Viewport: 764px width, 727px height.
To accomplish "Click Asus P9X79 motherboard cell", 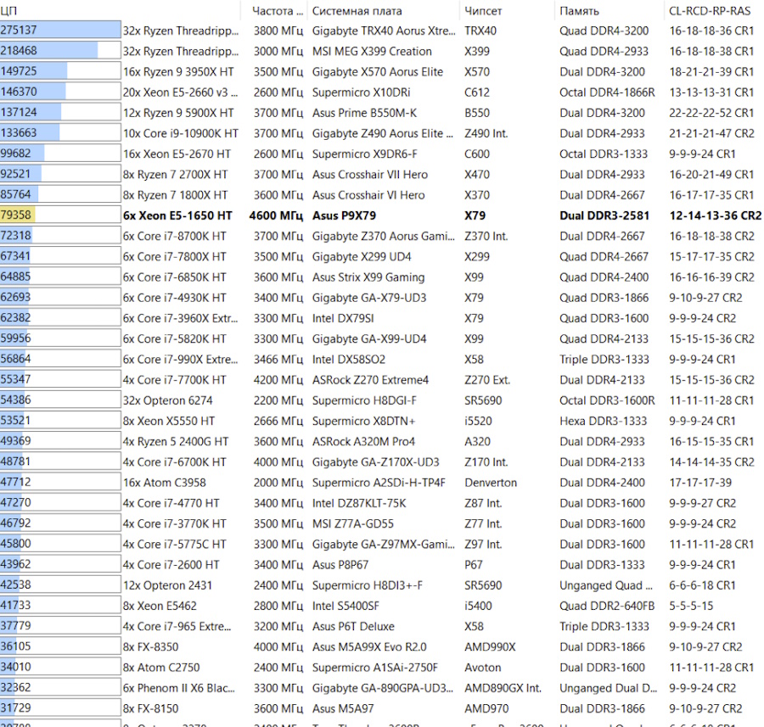I will point(344,215).
